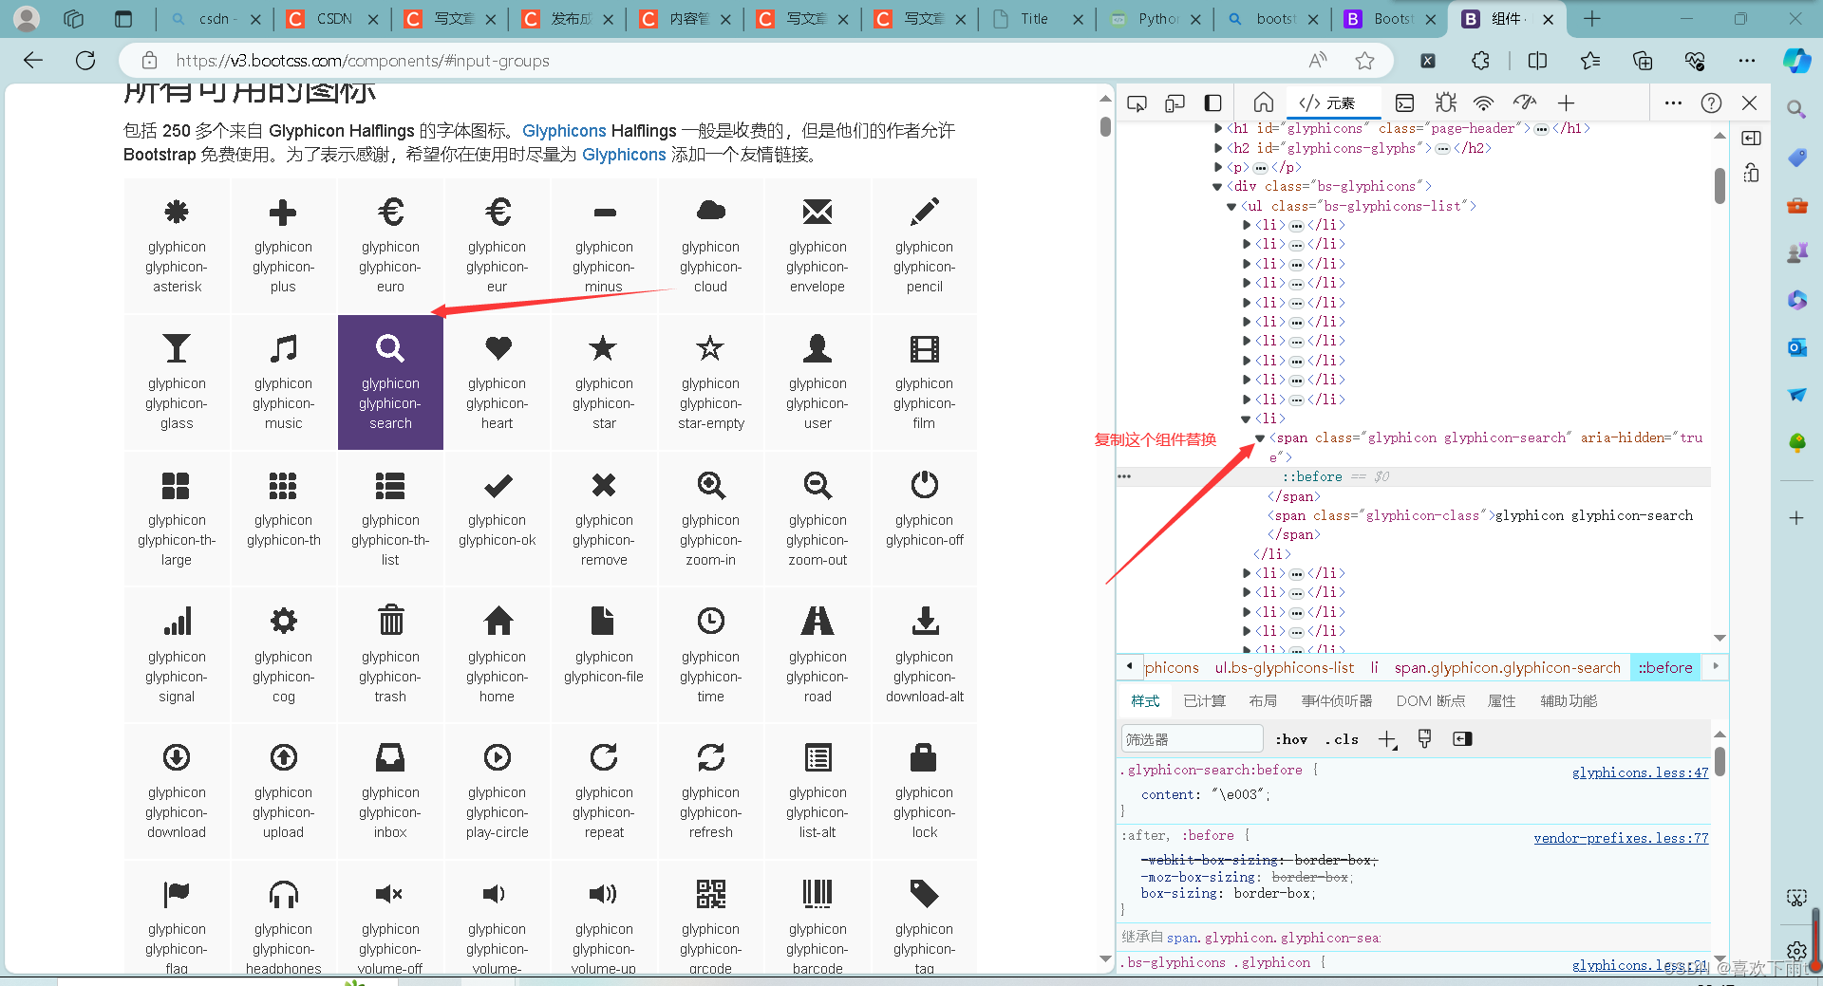Click the glyphicon-envelope icon tile
1823x986 pixels.
pos(818,246)
